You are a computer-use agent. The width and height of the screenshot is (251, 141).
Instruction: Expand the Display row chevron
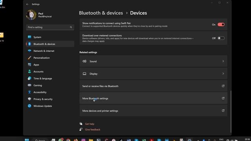(x=223, y=74)
